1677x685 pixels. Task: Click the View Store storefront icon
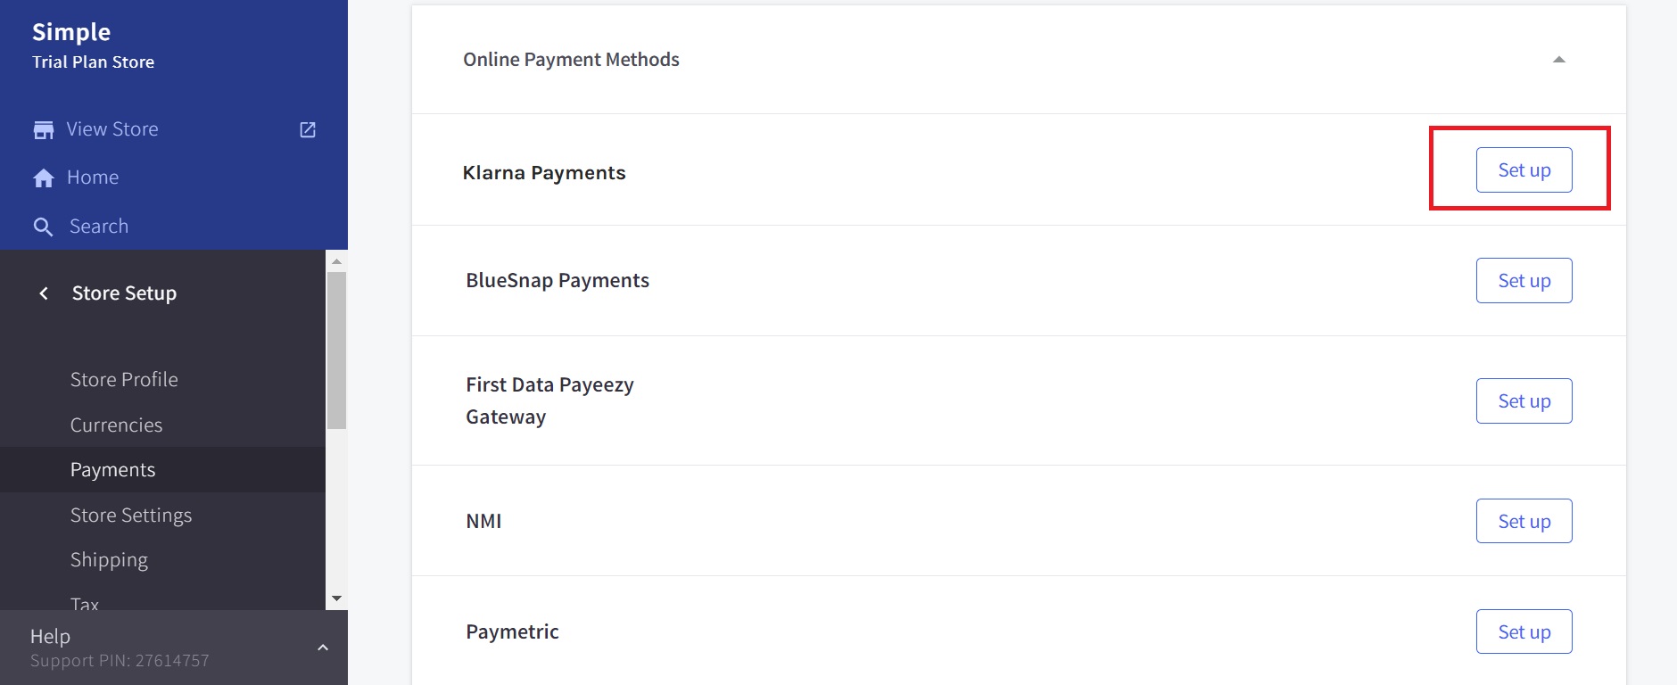coord(43,130)
